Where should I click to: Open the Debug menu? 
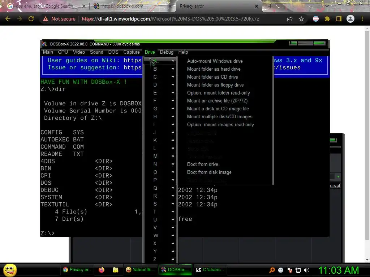coord(167,52)
